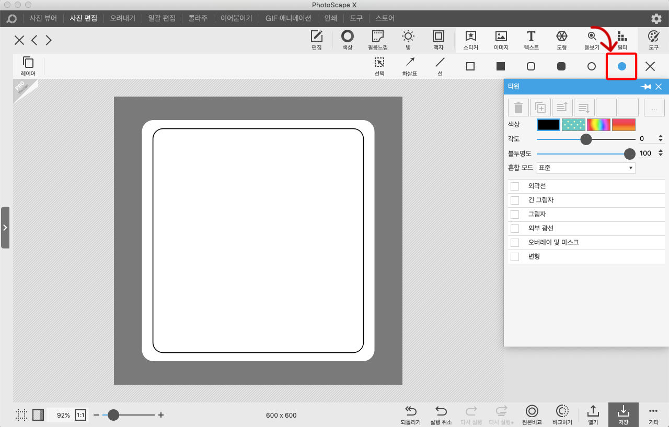Open the 도구 palette tool
This screenshot has height=427, width=669.
(x=653, y=40)
